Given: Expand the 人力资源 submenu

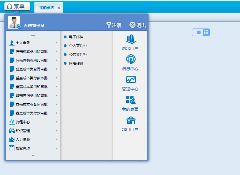Looking at the screenshot, I should pyautogui.click(x=23, y=139).
